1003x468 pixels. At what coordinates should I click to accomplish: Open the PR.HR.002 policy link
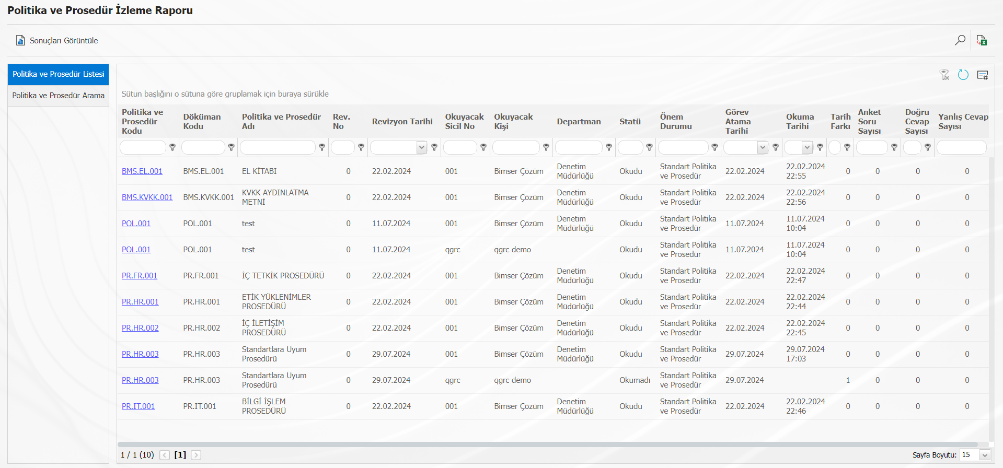pos(140,328)
